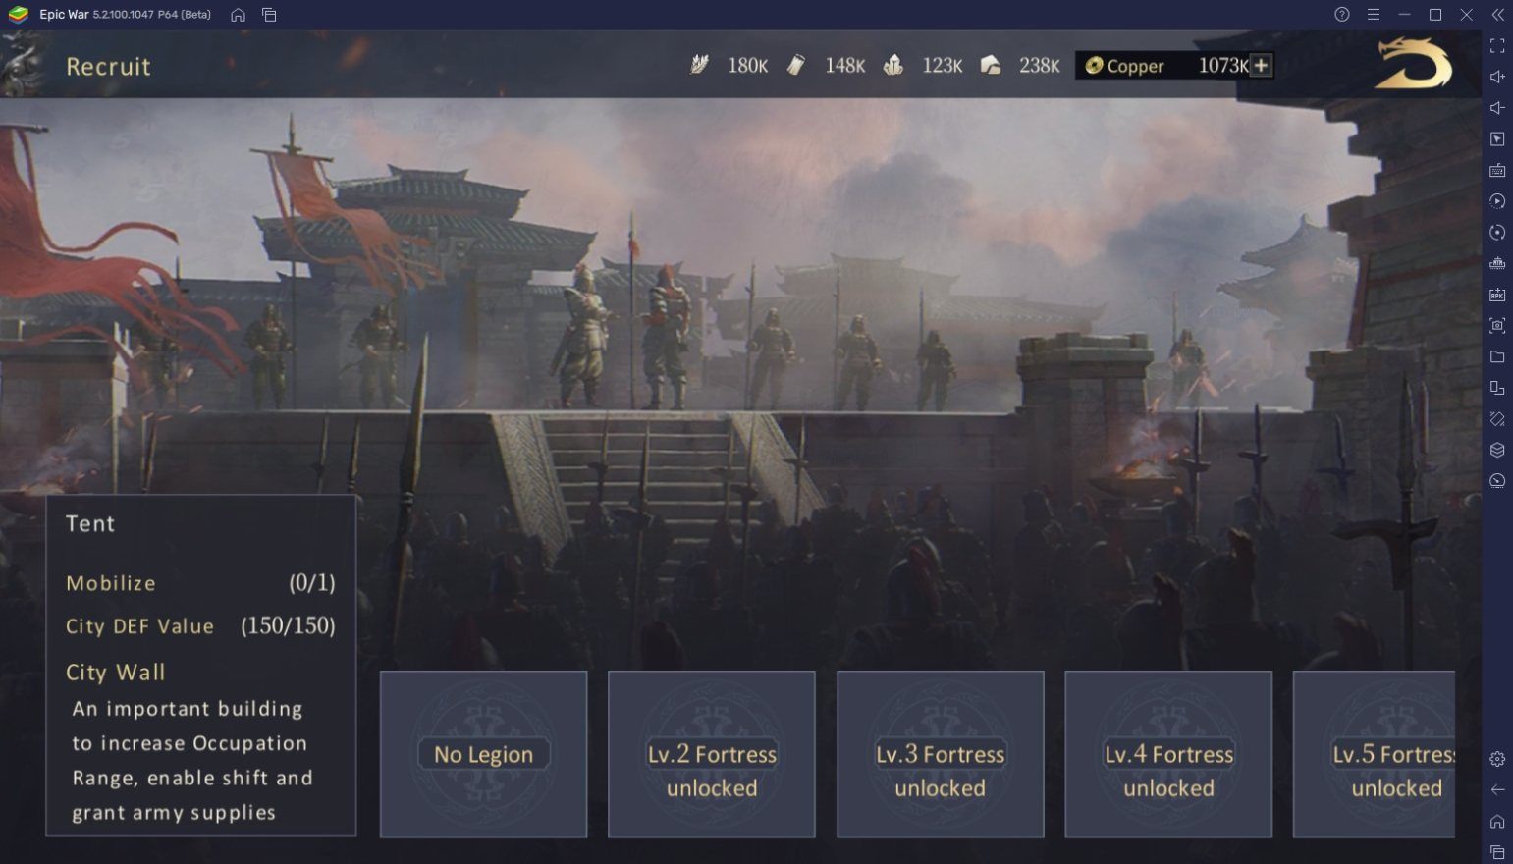1513x864 pixels.
Task: Select the Lv.4 Fortress unlocked slot
Action: [x=1168, y=754]
